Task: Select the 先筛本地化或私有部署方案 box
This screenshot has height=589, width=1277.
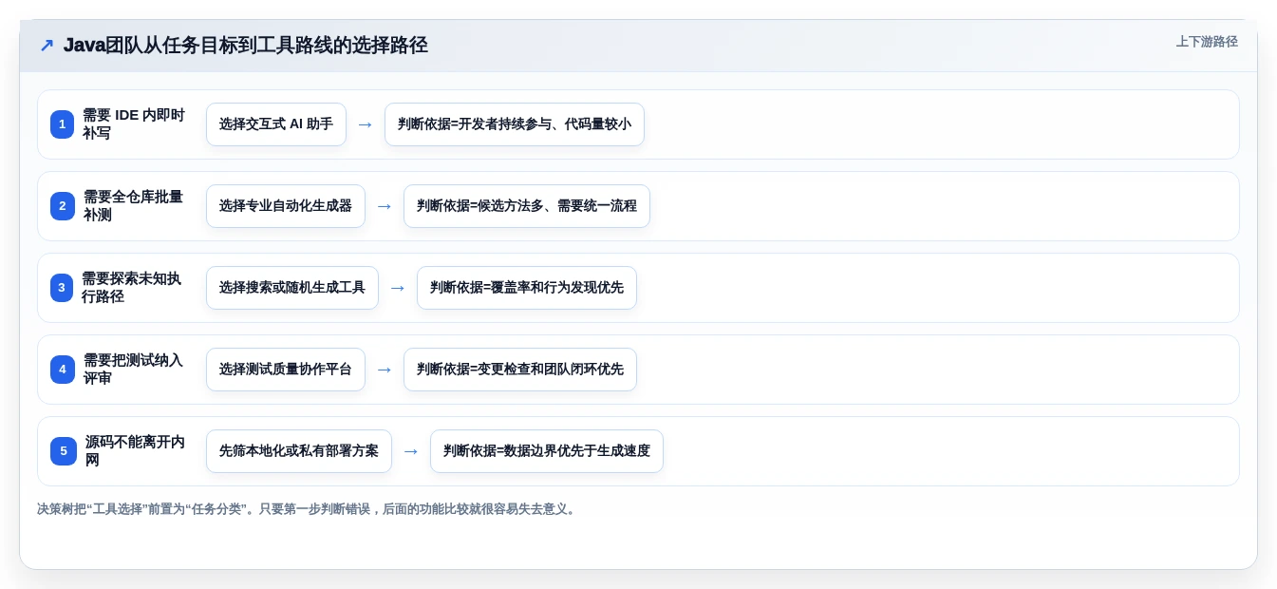Action: (299, 451)
